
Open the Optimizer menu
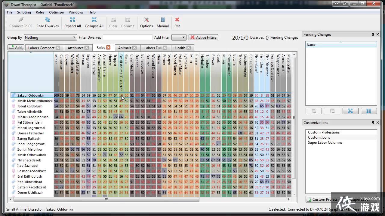pos(57,12)
